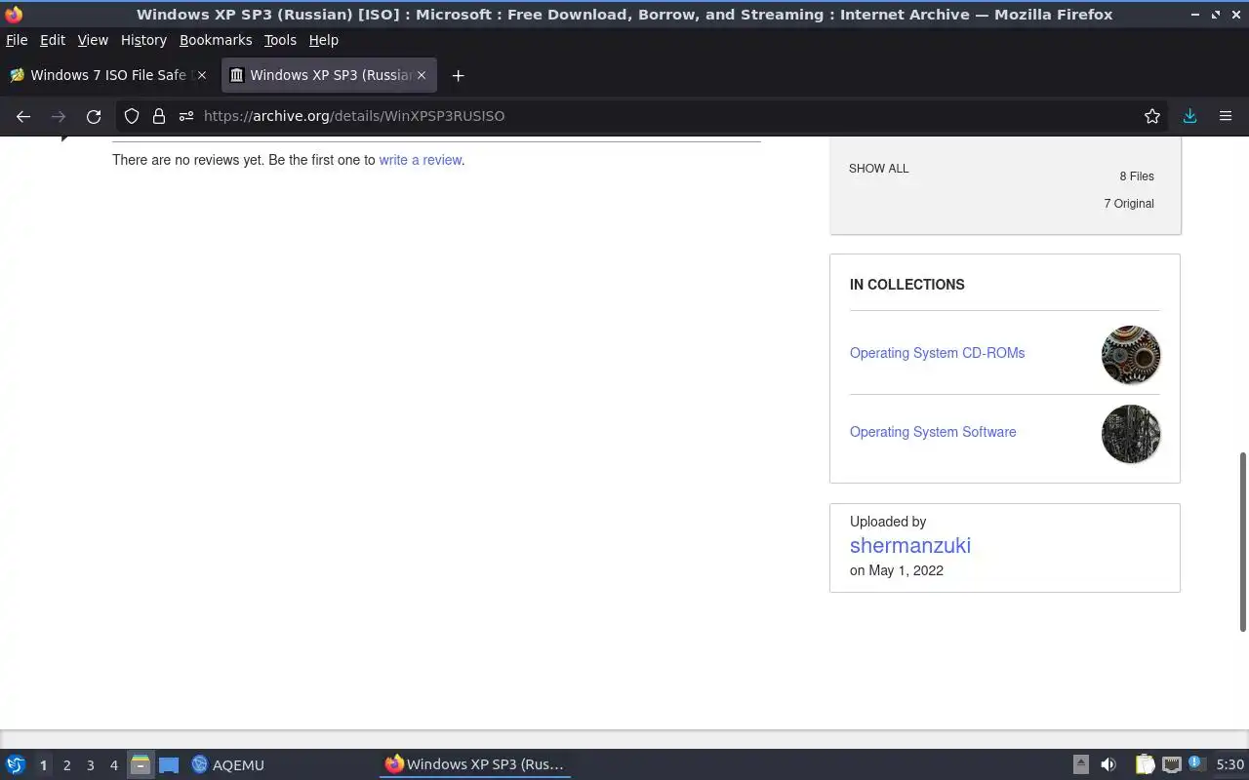Go back to the previous page

23,116
